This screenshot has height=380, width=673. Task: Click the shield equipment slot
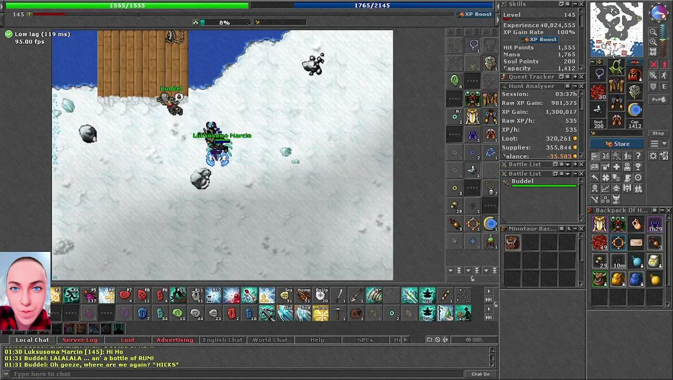[635, 92]
